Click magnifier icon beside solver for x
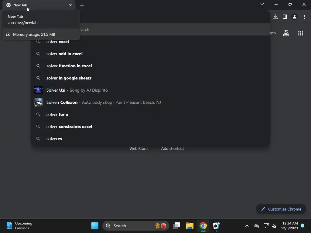Viewport: 311px width, 233px height. 38,114
